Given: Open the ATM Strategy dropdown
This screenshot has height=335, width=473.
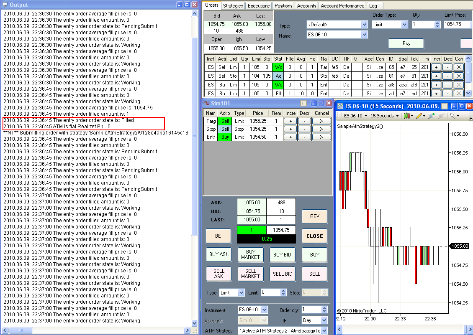Looking at the screenshot, I should click(x=324, y=331).
